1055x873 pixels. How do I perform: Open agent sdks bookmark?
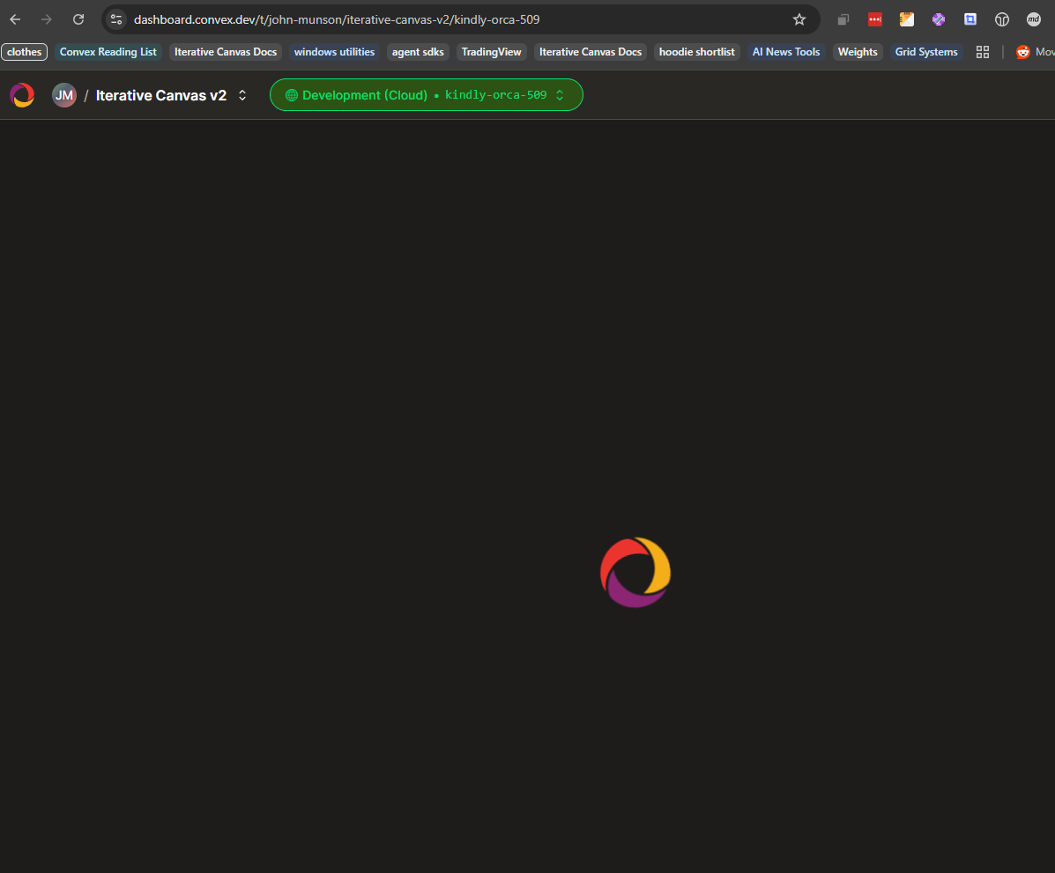(418, 52)
